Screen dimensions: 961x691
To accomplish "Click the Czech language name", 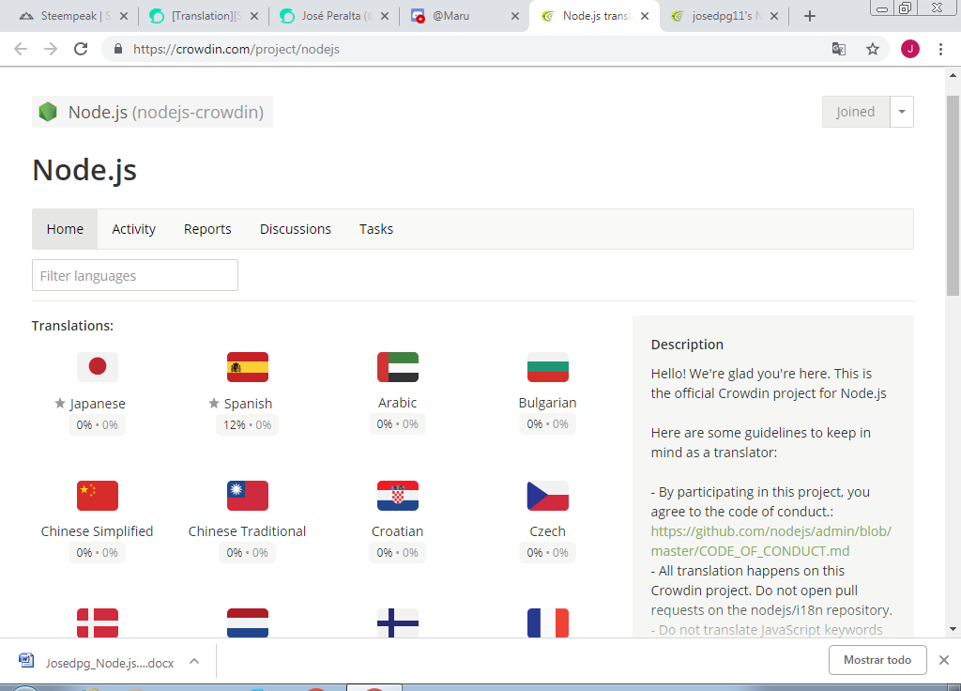I will pos(547,531).
